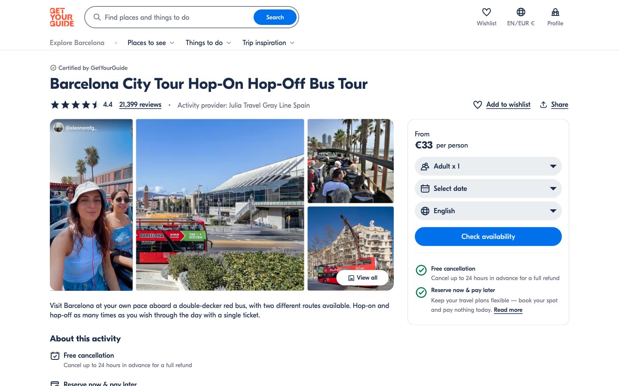Click the star rating icons
The image size is (619, 386).
click(75, 105)
